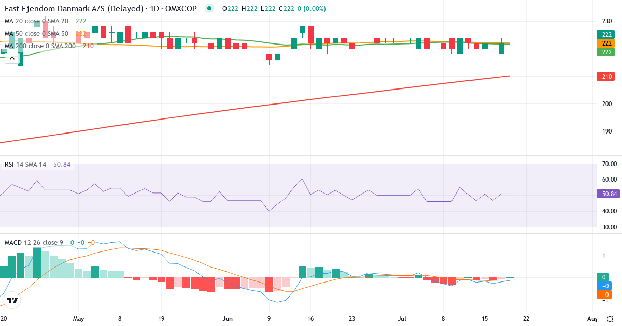The width and height of the screenshot is (622, 326).
Task: Click the May date on time axis
Action: click(x=79, y=318)
